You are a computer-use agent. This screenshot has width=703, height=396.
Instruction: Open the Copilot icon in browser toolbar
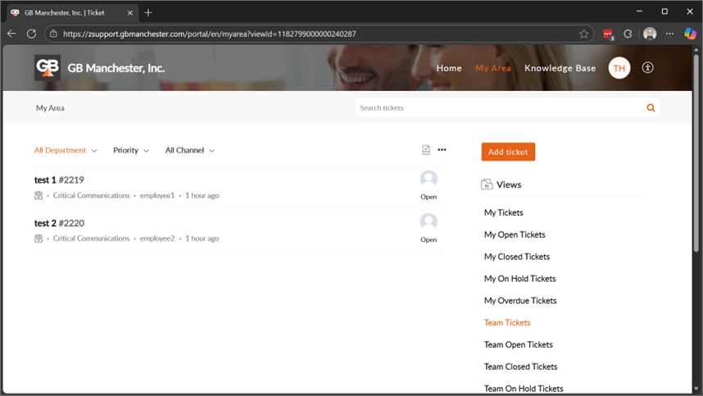coord(690,34)
